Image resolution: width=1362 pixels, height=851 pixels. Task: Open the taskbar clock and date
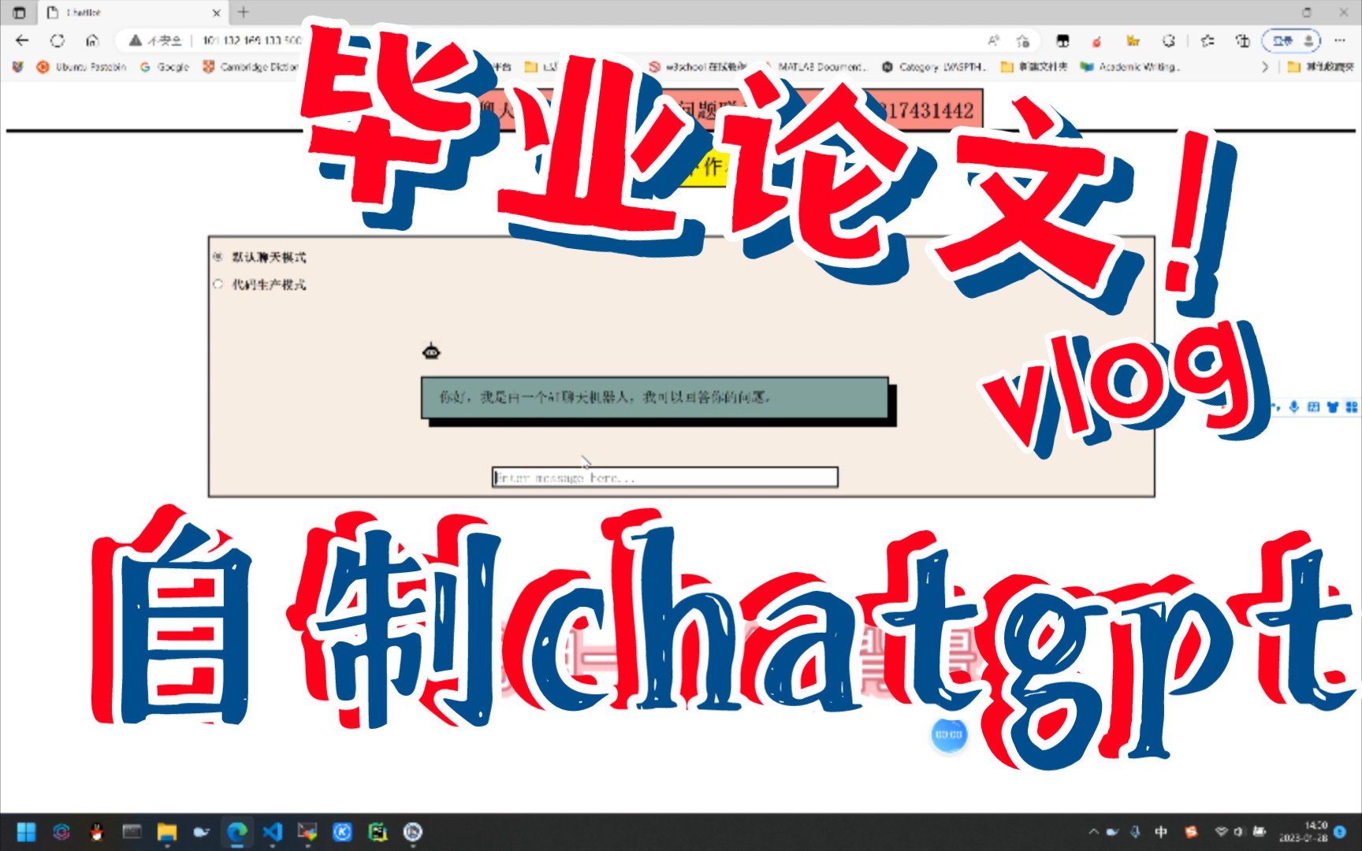[x=1304, y=831]
